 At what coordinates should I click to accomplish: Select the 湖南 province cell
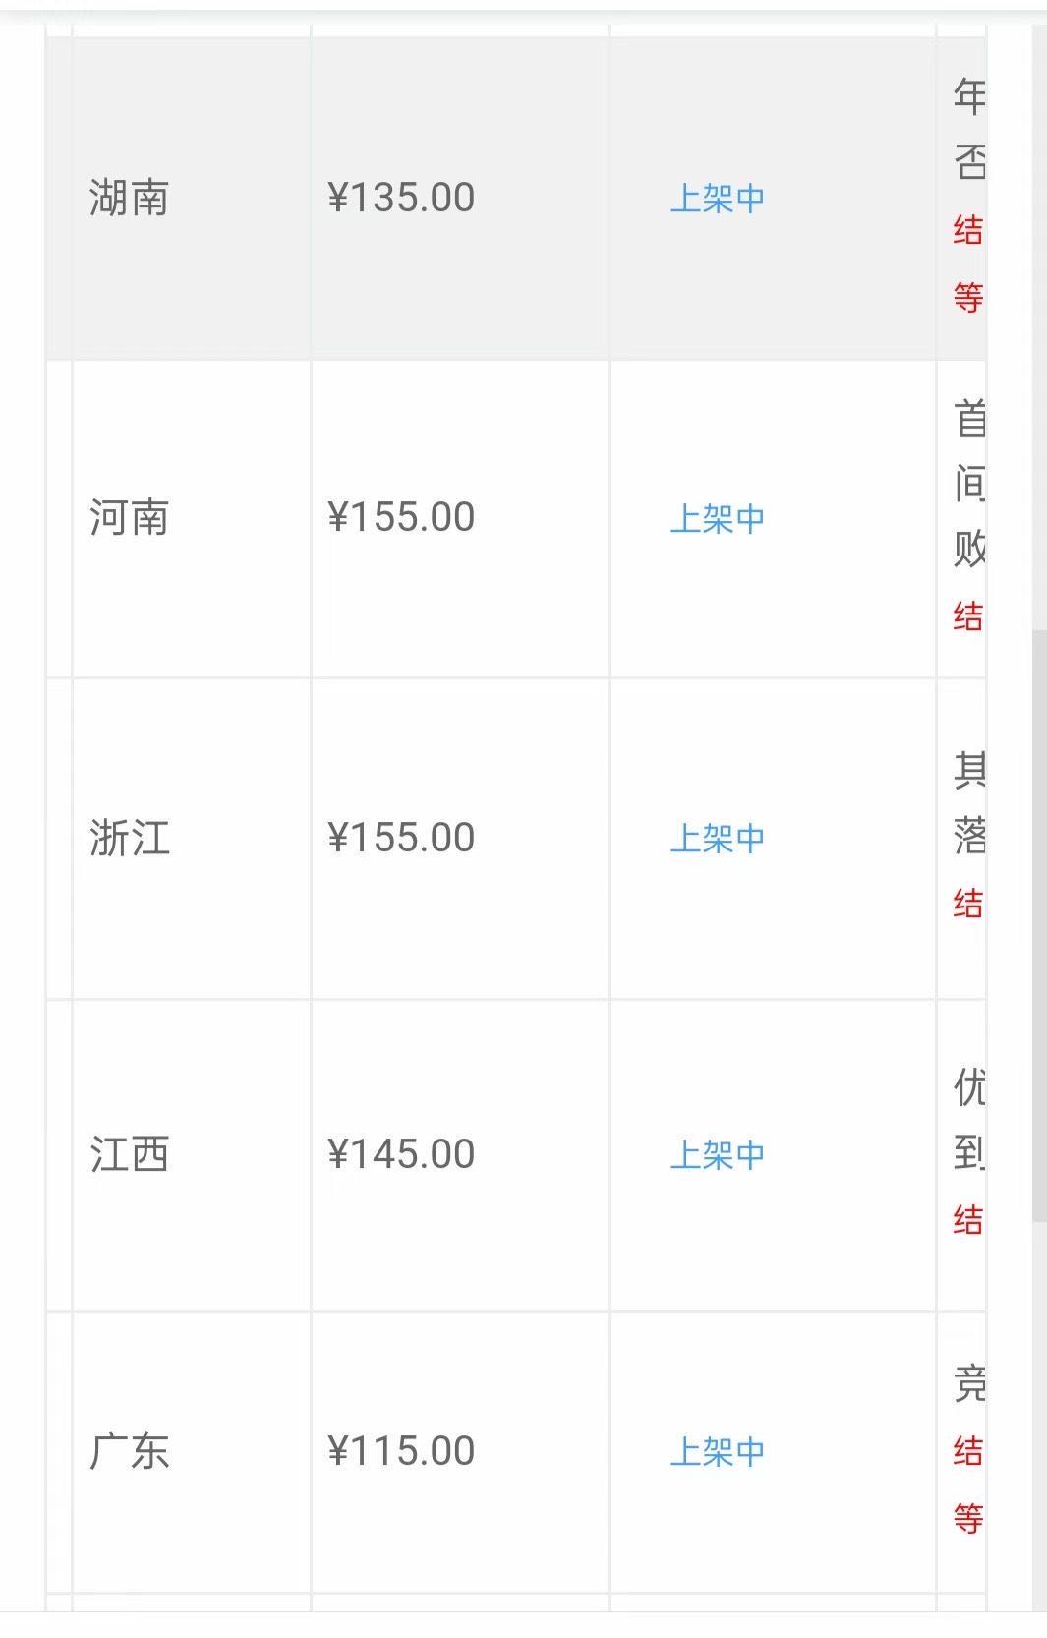[129, 199]
